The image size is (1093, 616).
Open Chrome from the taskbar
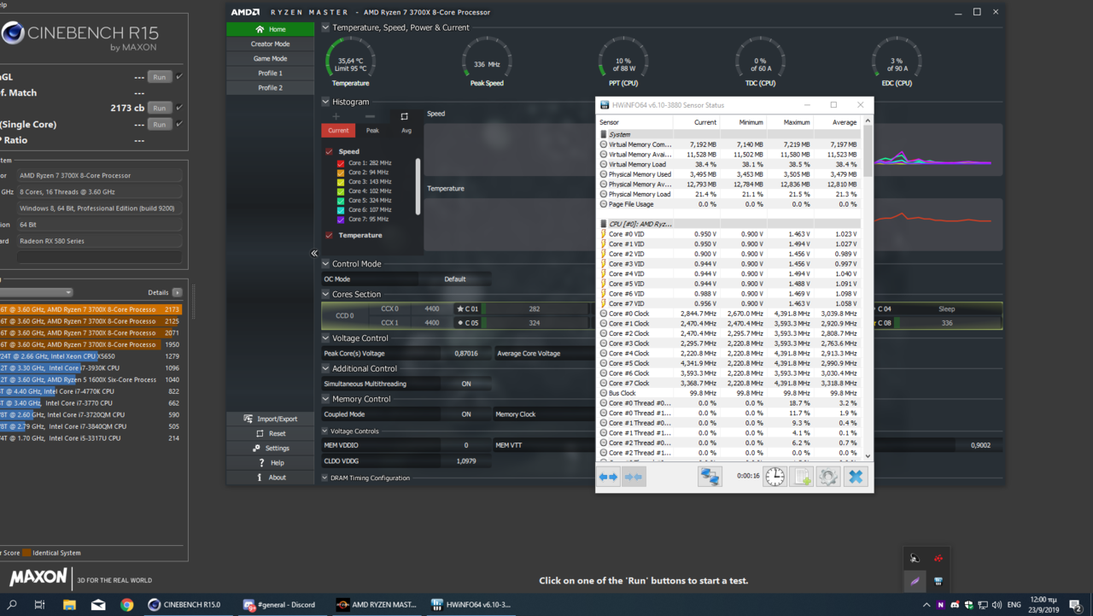coord(126,605)
